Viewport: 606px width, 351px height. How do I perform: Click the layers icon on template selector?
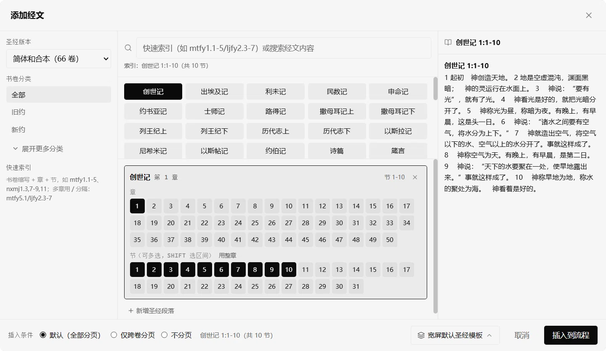[x=421, y=335]
